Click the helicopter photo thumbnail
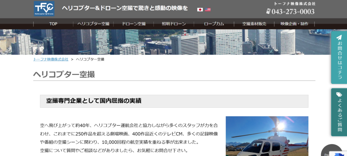The height and width of the screenshot is (156, 347). click(267, 136)
